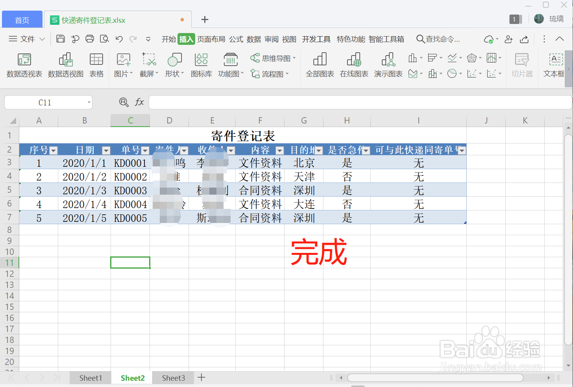
Task: Add a new sheet with plus button
Action: pyautogui.click(x=201, y=377)
